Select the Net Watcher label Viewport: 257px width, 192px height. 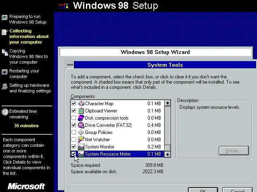click(x=98, y=140)
